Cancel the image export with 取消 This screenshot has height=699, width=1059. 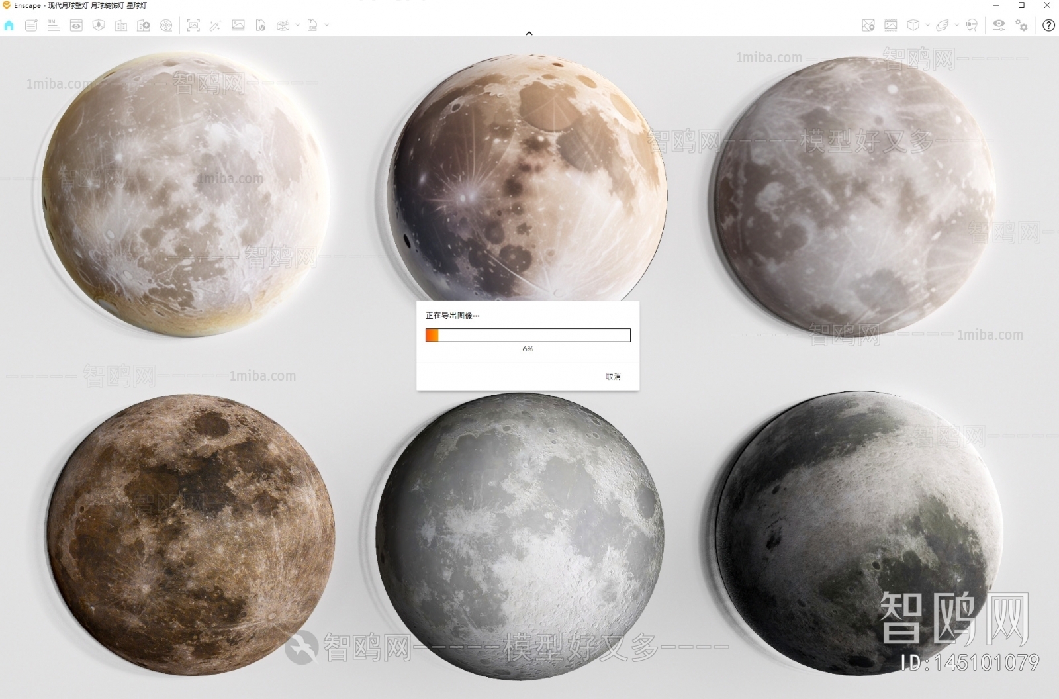[x=613, y=376]
